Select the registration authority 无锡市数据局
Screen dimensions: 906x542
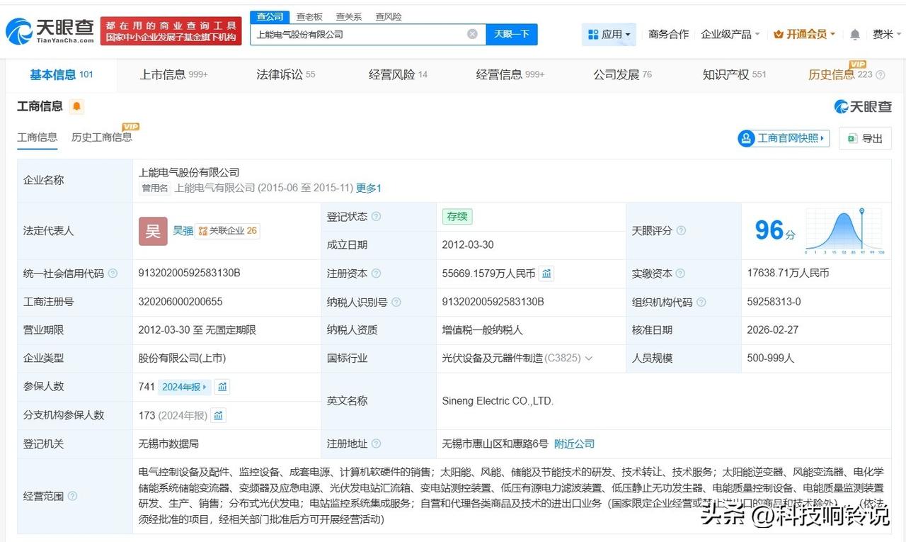pyautogui.click(x=168, y=444)
